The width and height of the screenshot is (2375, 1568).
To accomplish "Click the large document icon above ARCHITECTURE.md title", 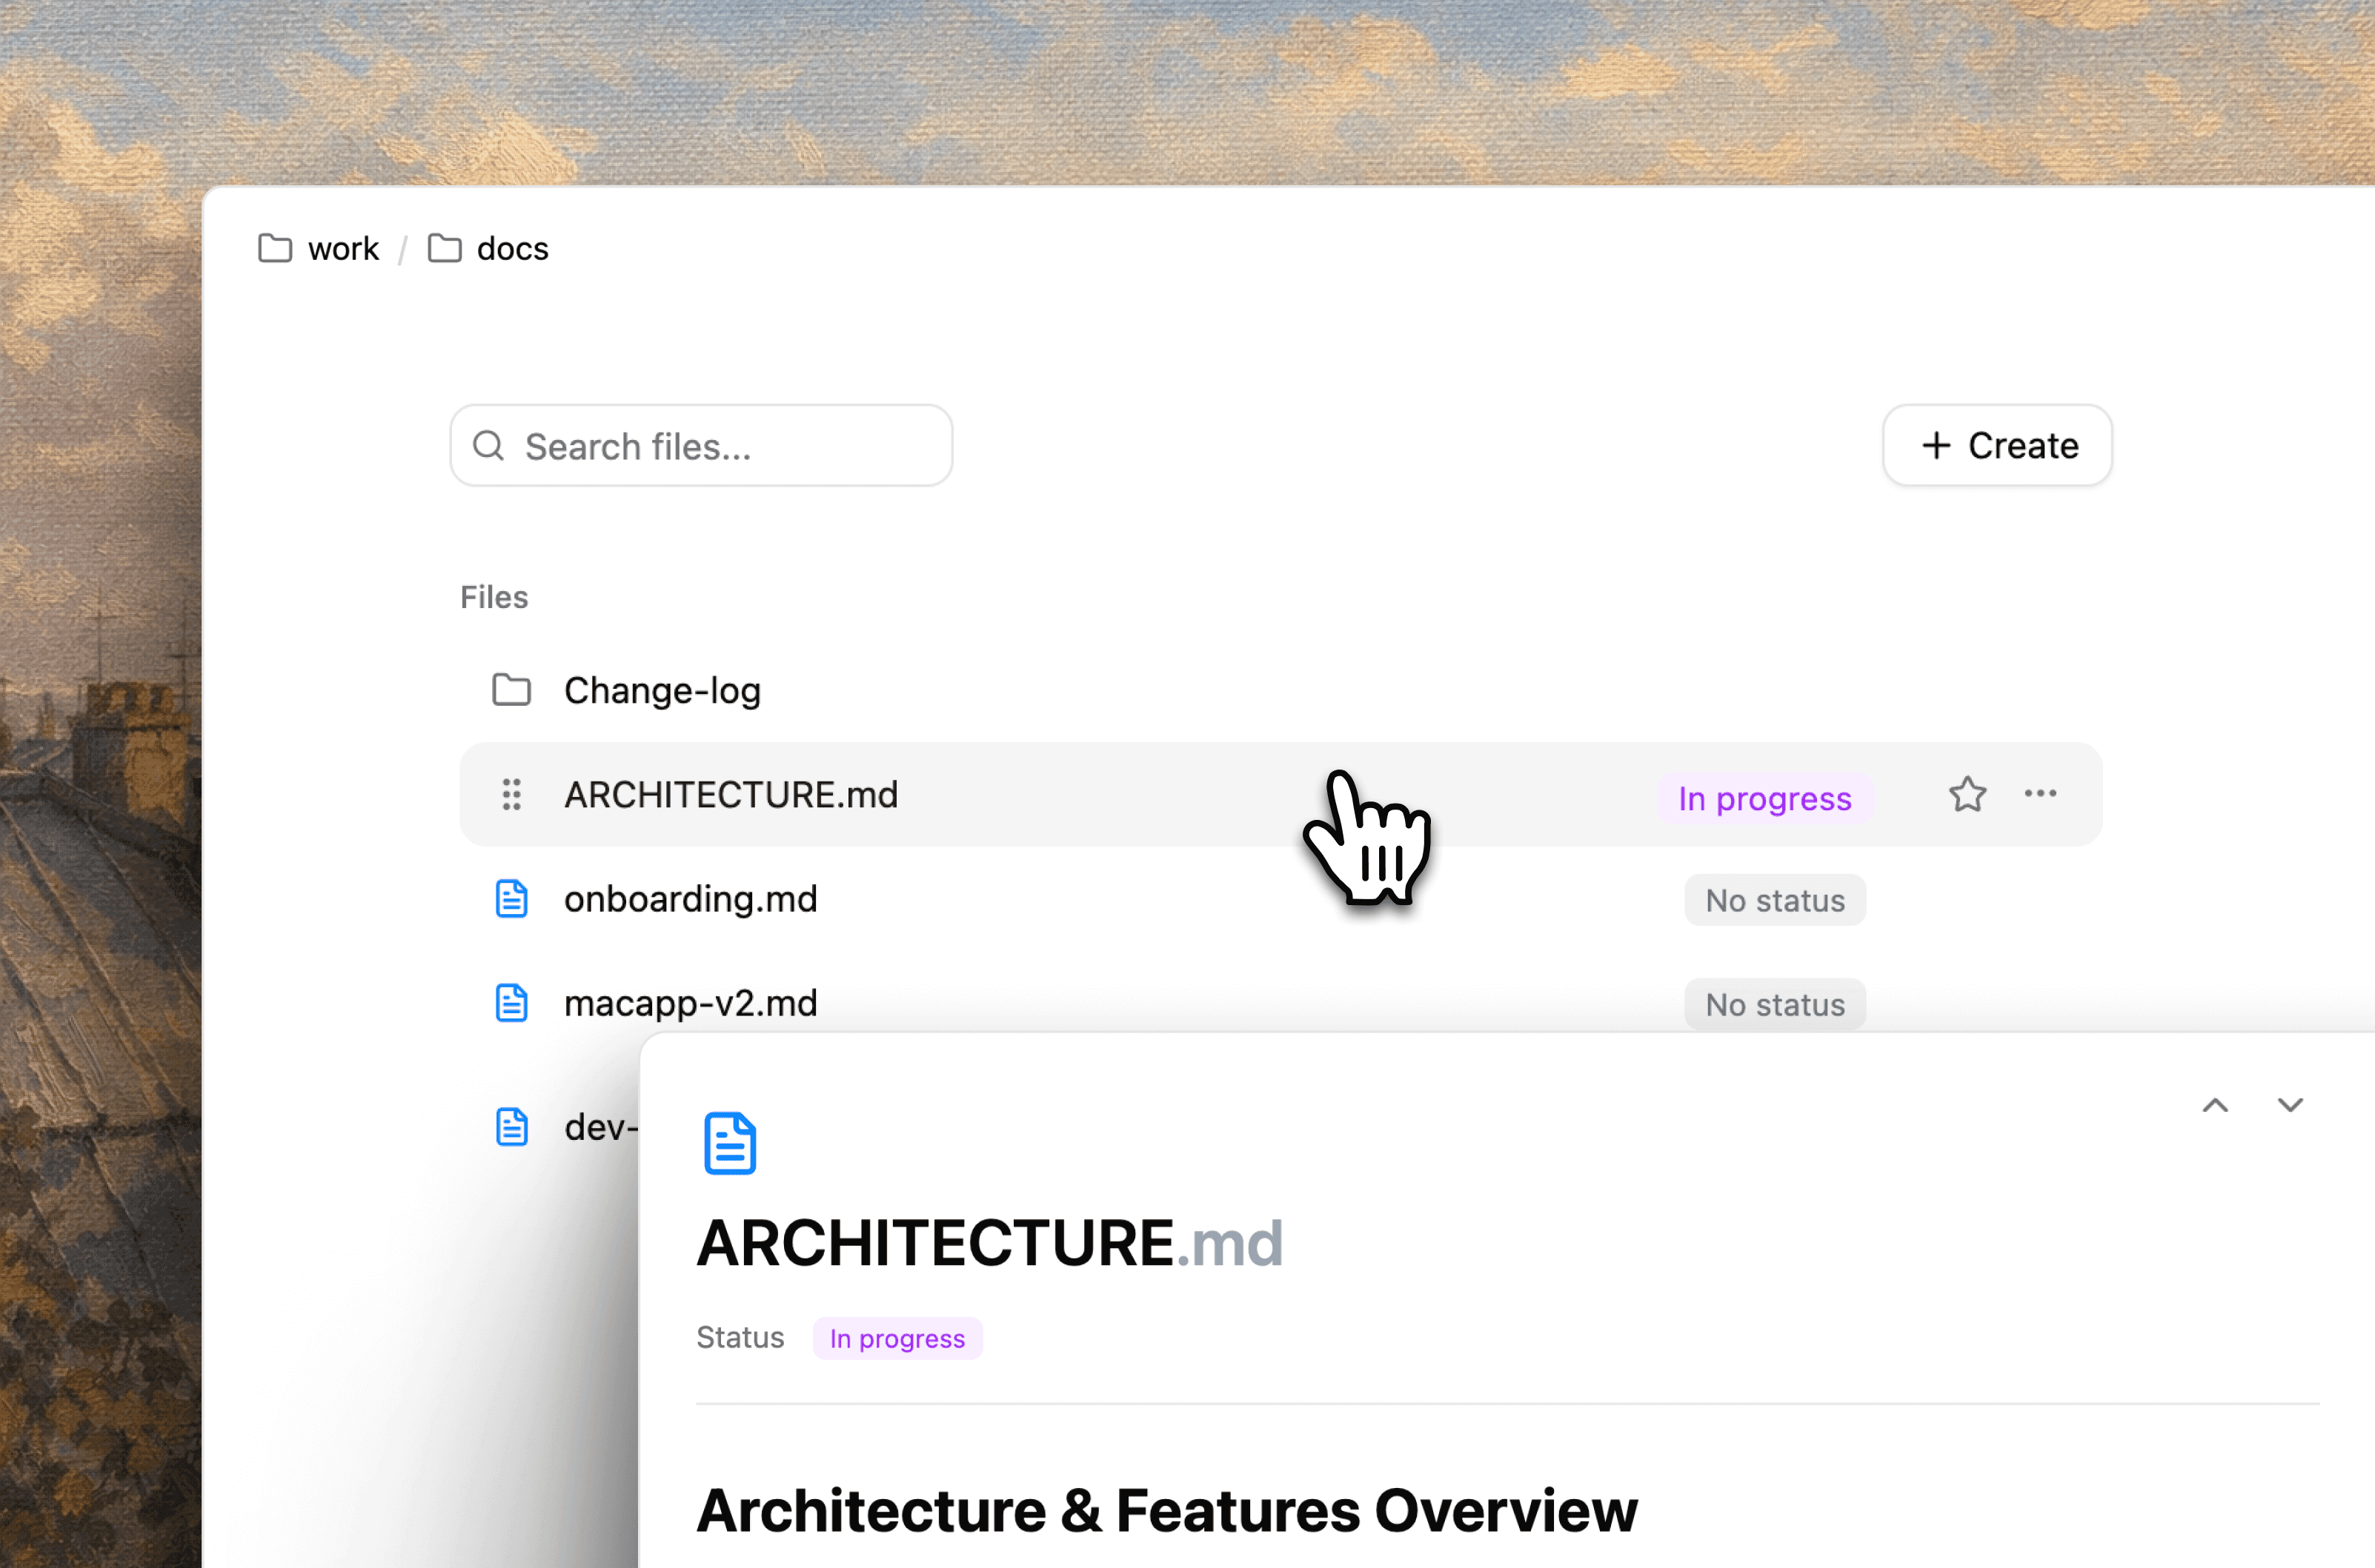I will pyautogui.click(x=731, y=1143).
